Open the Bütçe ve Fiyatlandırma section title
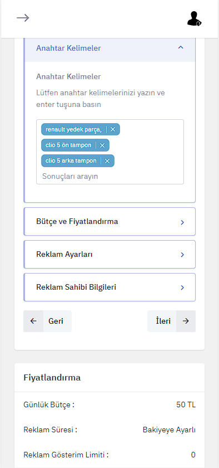The image size is (219, 468). click(x=77, y=222)
